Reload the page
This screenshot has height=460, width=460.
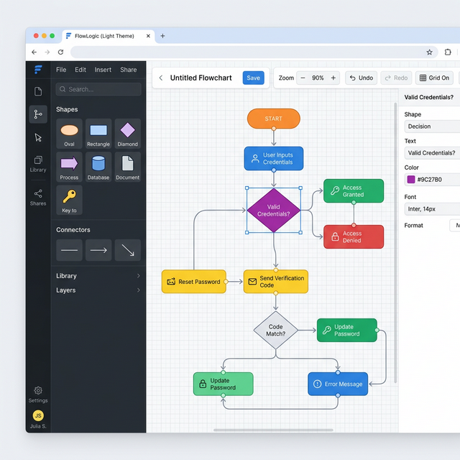point(60,52)
